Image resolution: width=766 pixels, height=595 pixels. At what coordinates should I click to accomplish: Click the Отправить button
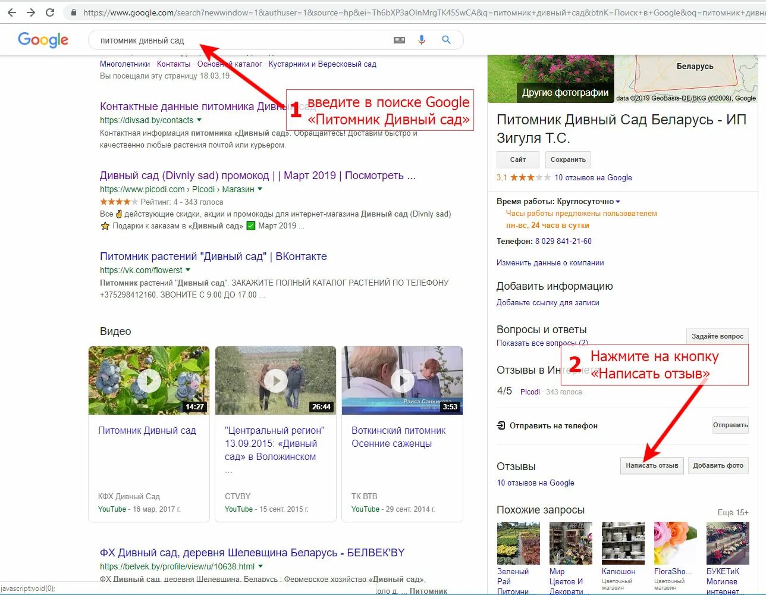pos(730,425)
